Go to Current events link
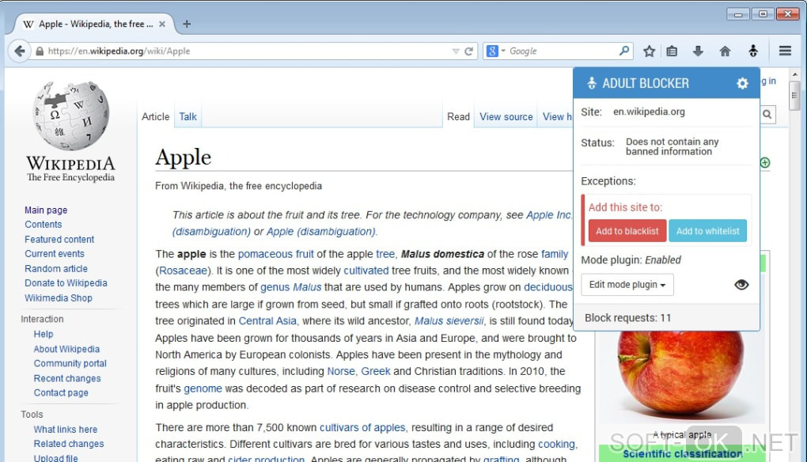The image size is (807, 462). (55, 254)
